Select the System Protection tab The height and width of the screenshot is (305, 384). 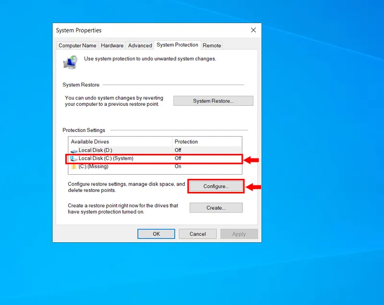(177, 45)
